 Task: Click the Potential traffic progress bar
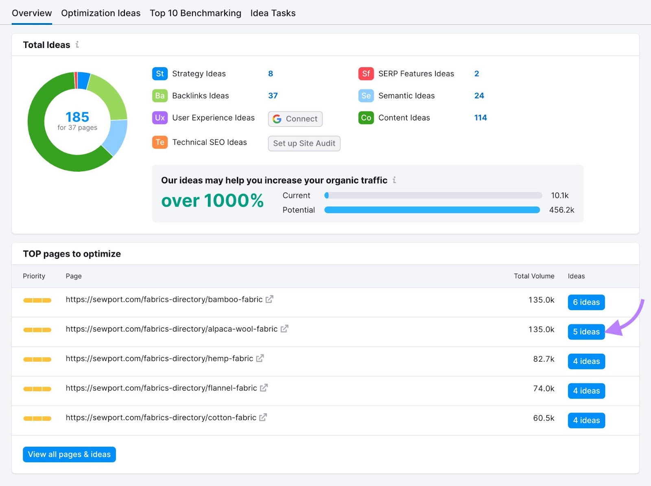click(432, 210)
